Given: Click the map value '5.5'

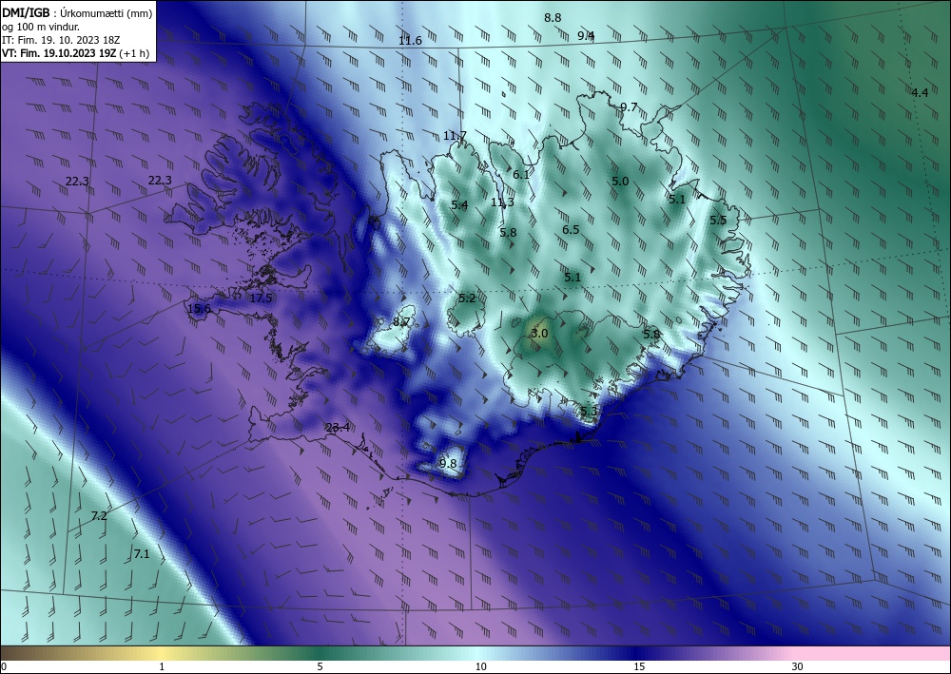Looking at the screenshot, I should [718, 220].
